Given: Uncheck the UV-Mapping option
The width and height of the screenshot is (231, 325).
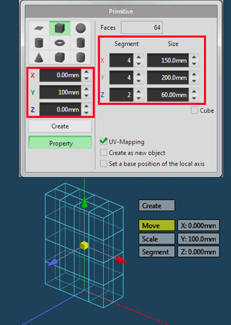Looking at the screenshot, I should (x=104, y=141).
